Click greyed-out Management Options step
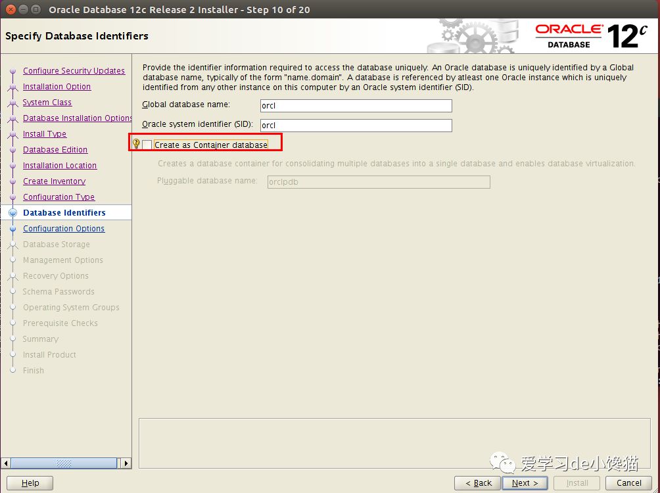Screen dimensions: 660x493 click(62, 260)
